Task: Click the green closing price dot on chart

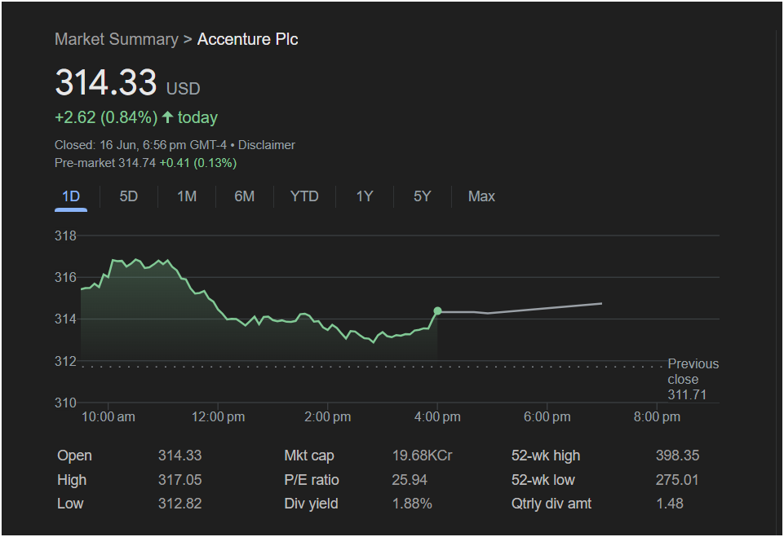Action: click(437, 311)
